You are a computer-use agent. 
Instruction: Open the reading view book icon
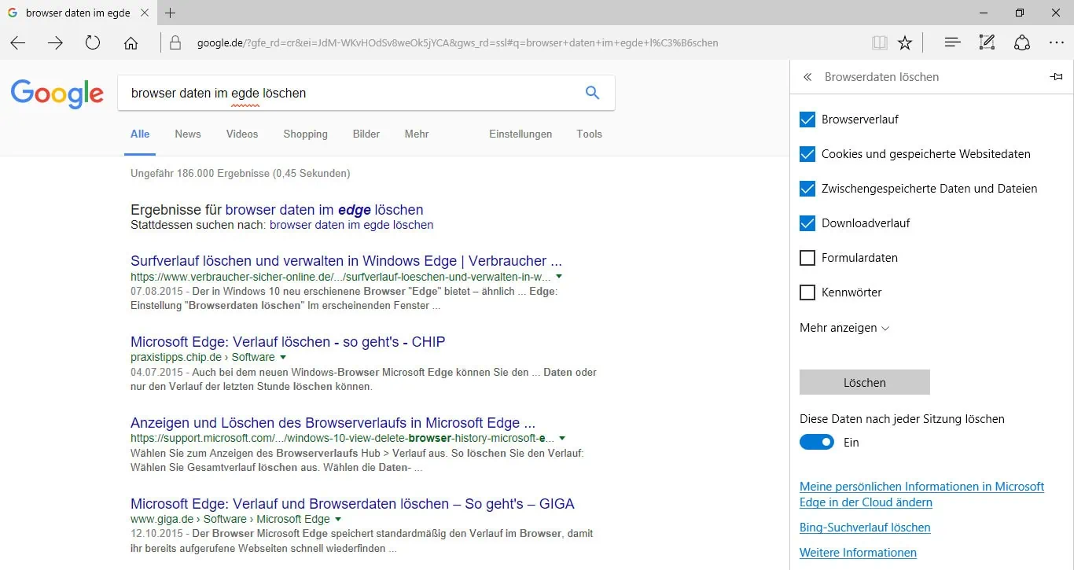coord(880,42)
